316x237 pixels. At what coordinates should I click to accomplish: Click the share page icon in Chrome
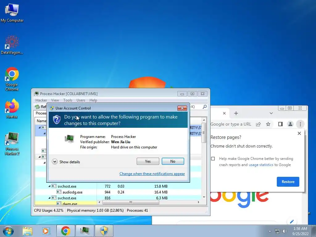click(258, 124)
